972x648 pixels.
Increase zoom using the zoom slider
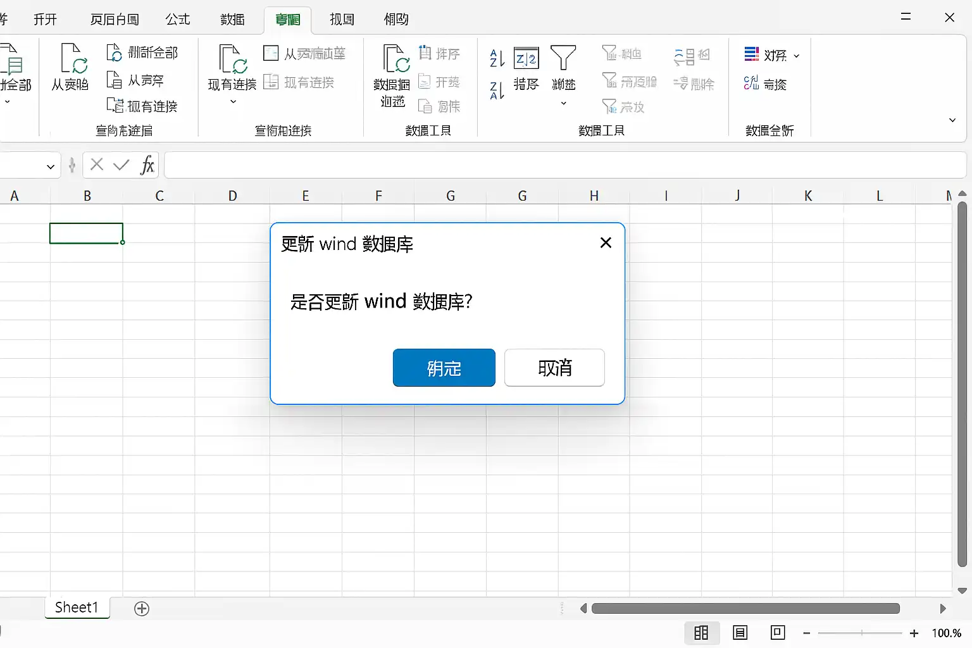[914, 633]
